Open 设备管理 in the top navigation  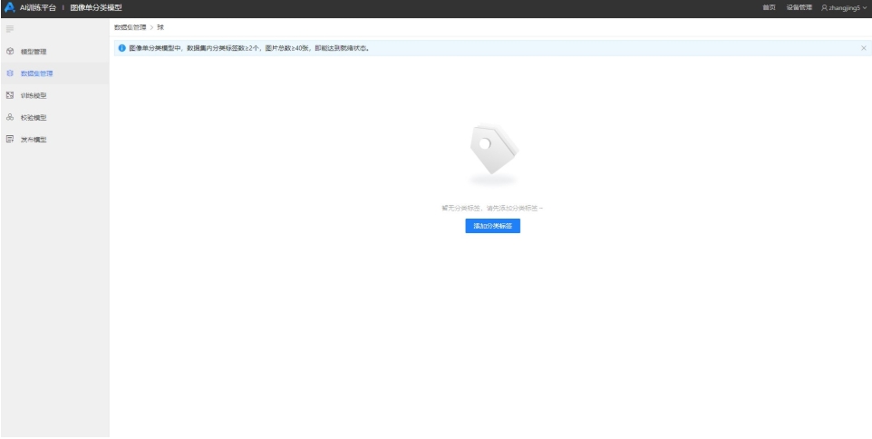coord(799,7)
